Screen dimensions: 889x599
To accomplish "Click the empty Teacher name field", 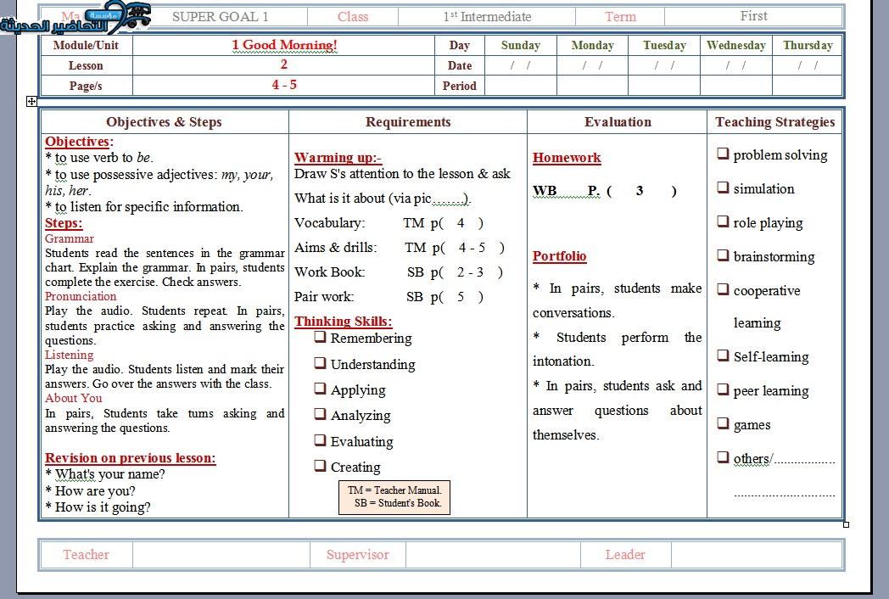I will (221, 555).
